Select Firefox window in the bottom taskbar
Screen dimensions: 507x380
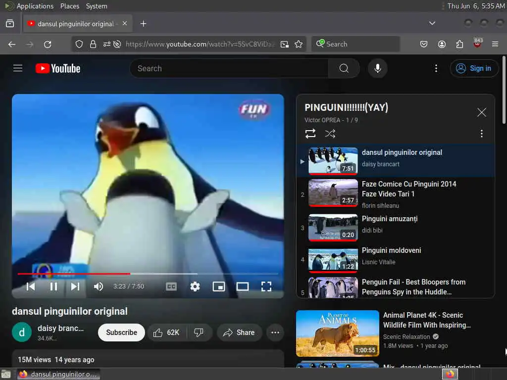pyautogui.click(x=58, y=374)
